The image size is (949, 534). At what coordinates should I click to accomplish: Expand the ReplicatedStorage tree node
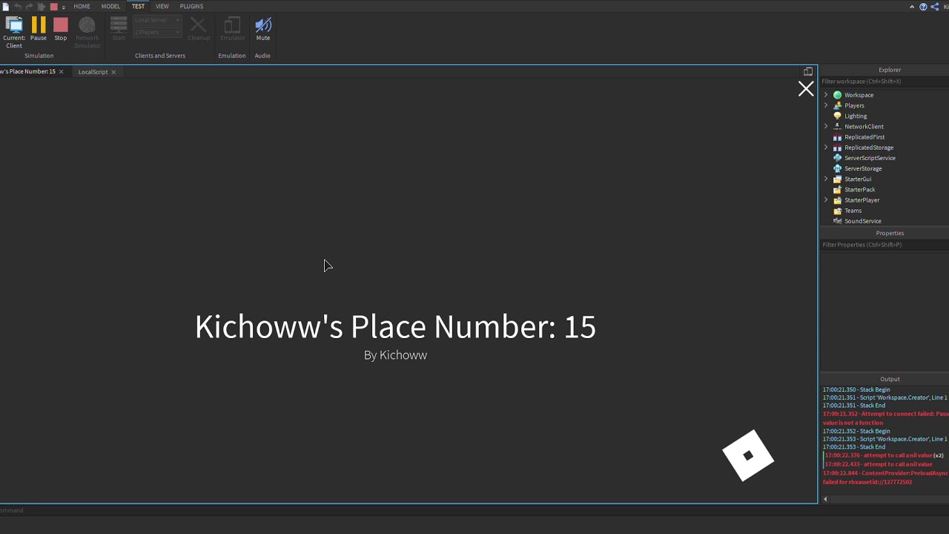(826, 148)
